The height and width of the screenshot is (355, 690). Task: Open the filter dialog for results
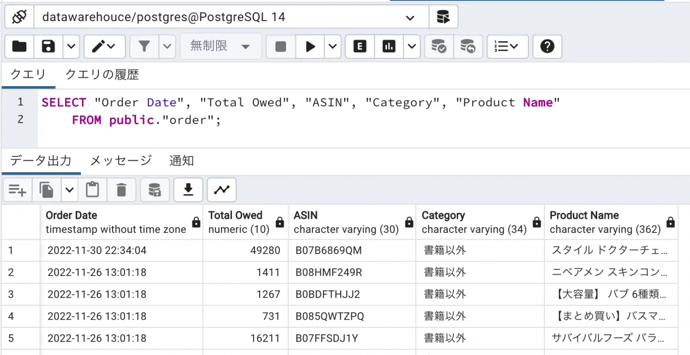pyautogui.click(x=144, y=46)
